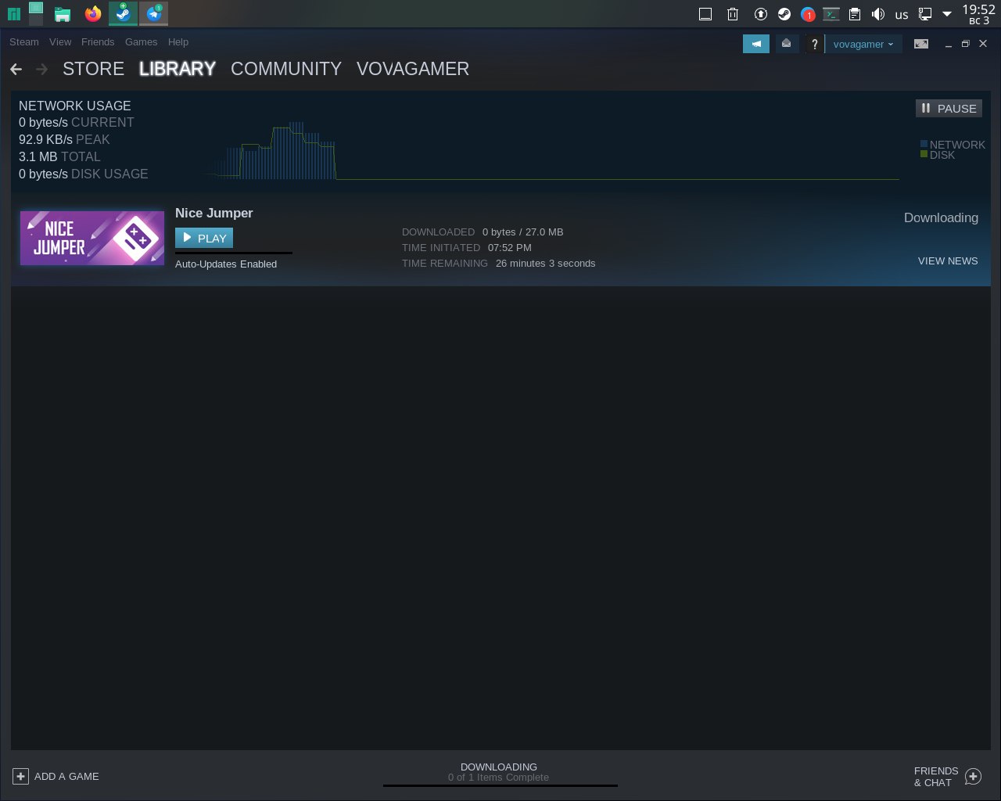Open the trash tray icon
Viewport: 1001px width, 801px height.
[733, 13]
